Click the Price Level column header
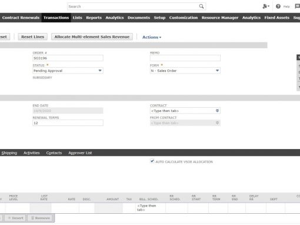The width and height of the screenshot is (300, 225). pyautogui.click(x=14, y=197)
